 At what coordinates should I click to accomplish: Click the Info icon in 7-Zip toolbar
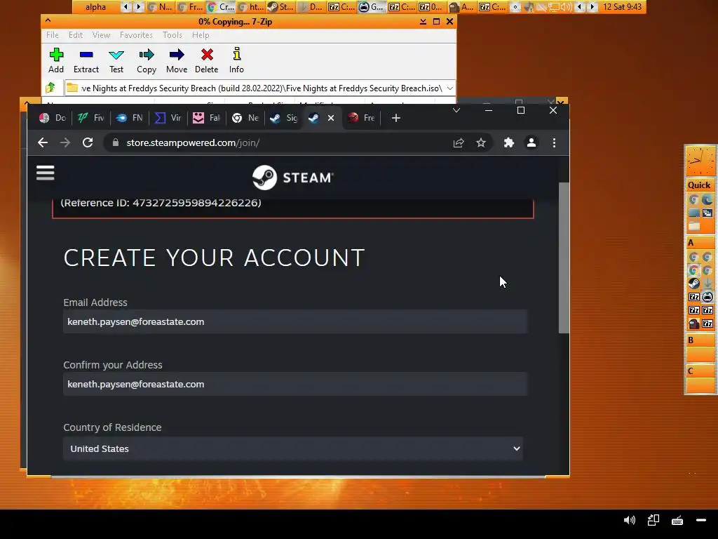[236, 60]
